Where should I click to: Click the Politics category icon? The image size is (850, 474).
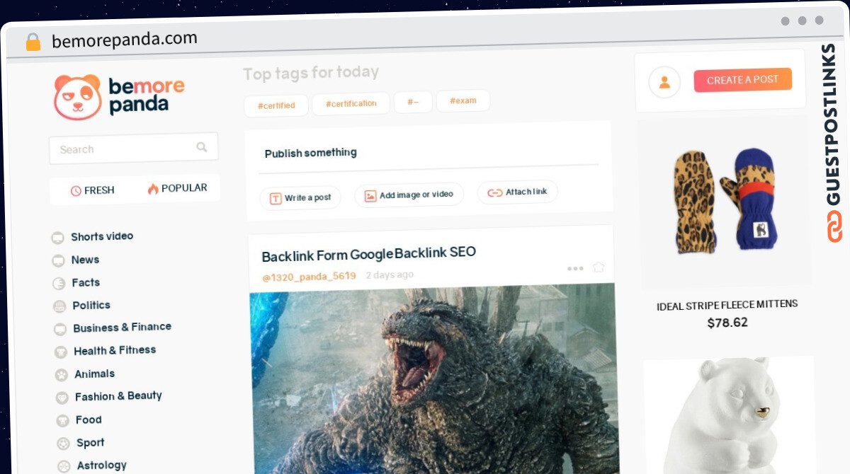click(59, 306)
